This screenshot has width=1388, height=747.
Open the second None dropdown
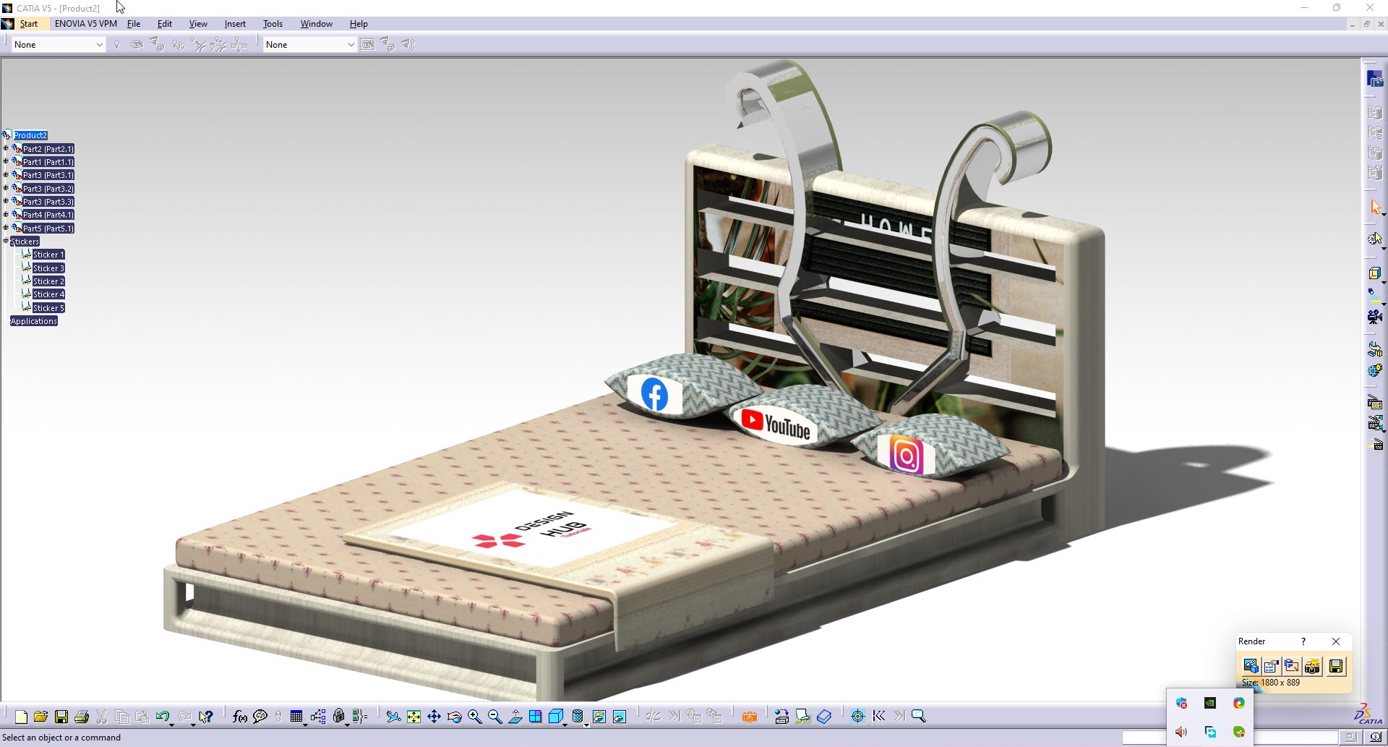click(351, 45)
